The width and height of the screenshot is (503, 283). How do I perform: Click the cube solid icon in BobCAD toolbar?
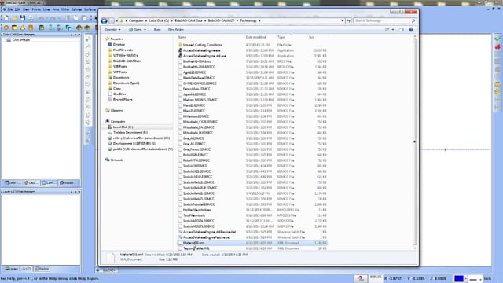pos(14,28)
